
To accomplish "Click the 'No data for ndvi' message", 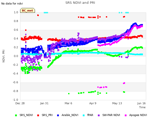I will [x=12, y=3].
